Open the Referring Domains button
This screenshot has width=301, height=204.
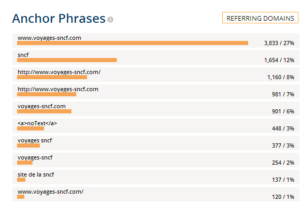pyautogui.click(x=260, y=18)
